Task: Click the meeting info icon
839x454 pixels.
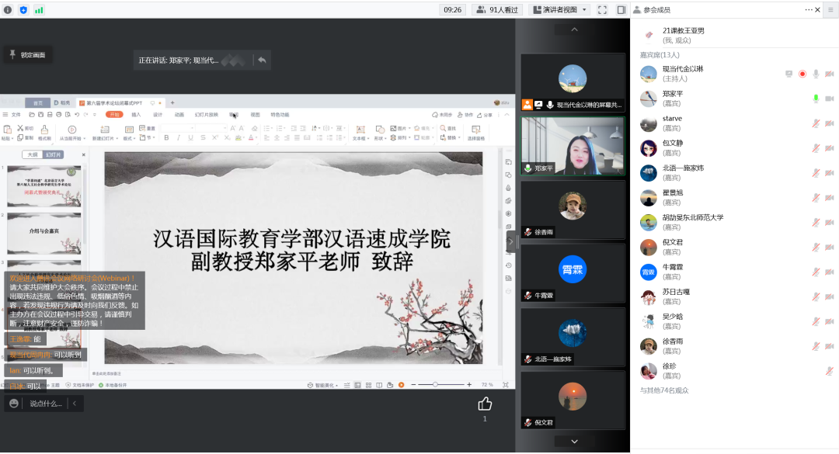Action: click(9, 10)
